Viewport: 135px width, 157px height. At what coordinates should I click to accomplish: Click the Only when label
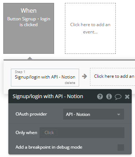pos(26,133)
